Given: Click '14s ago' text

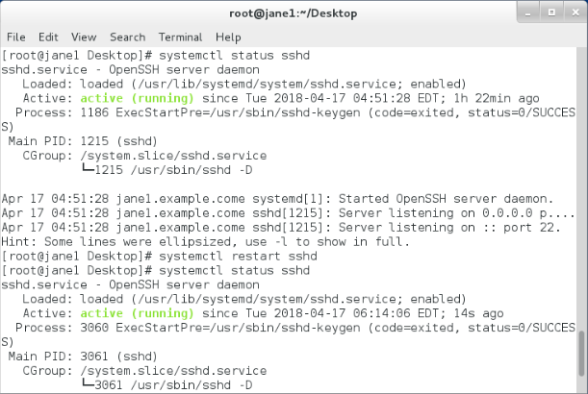Looking at the screenshot, I should point(478,313).
